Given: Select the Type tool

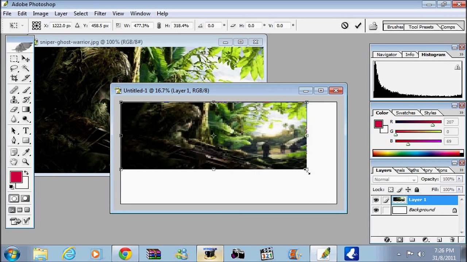Looking at the screenshot, I should pyautogui.click(x=26, y=131).
